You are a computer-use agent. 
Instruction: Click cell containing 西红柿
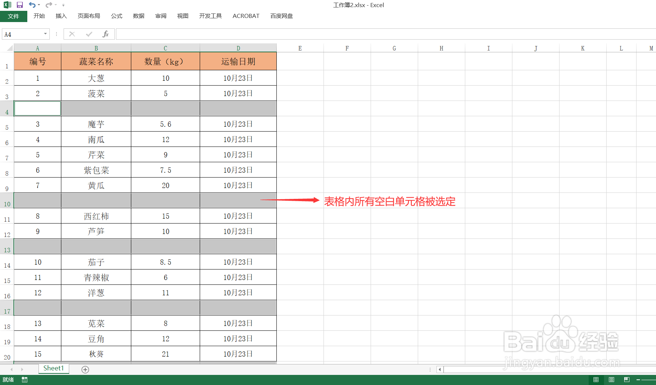point(96,216)
